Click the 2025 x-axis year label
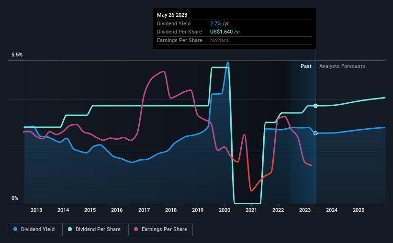Screen dimensions: 393x243 coord(359,210)
